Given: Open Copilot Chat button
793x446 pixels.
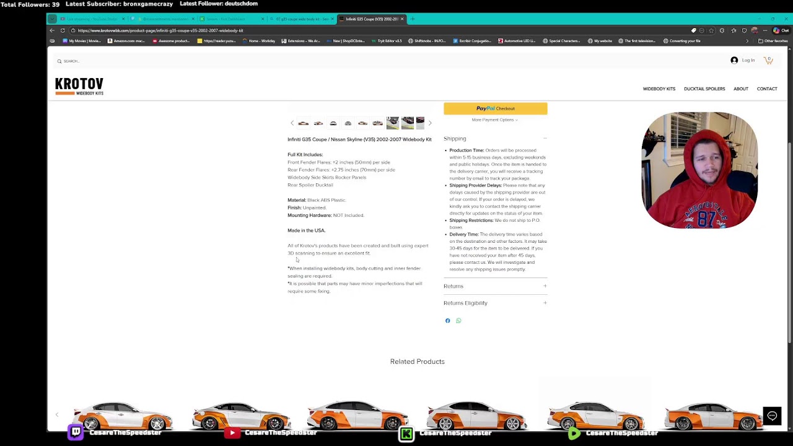Looking at the screenshot, I should point(780,30).
